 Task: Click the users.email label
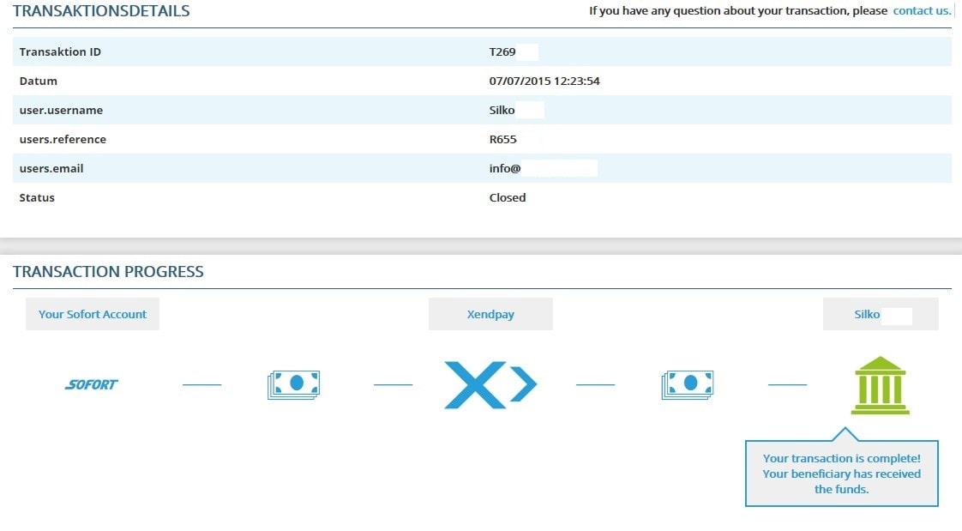51,169
